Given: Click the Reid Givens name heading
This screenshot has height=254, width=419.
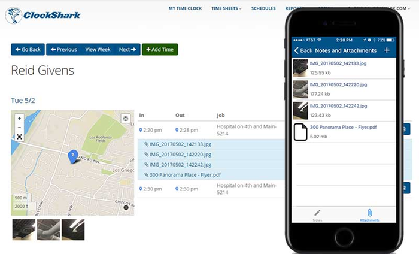Looking at the screenshot, I should tap(42, 71).
